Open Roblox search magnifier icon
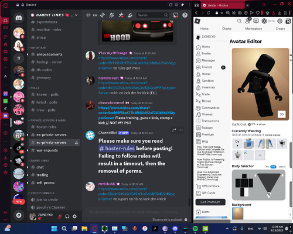Viewport: 293px width, 234px height. 240,21
